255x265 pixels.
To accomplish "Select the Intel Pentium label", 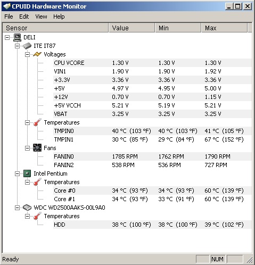I will click(51, 173).
